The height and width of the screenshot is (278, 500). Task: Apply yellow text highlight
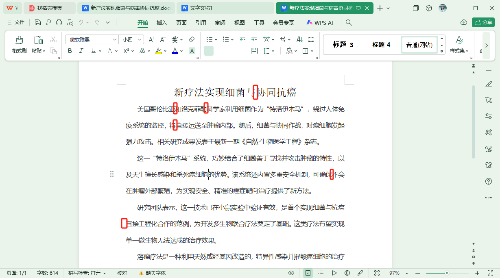coord(158,51)
